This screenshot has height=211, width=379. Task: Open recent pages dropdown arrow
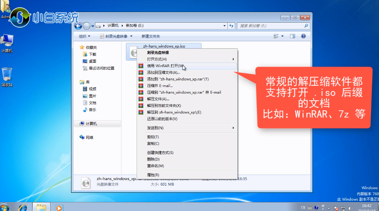point(93,26)
